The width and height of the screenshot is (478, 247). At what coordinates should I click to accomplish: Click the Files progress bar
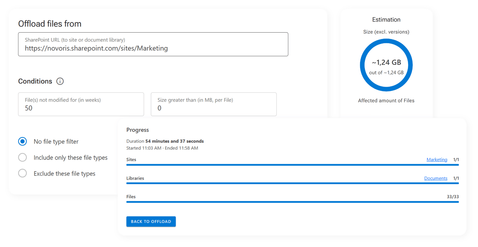(292, 202)
